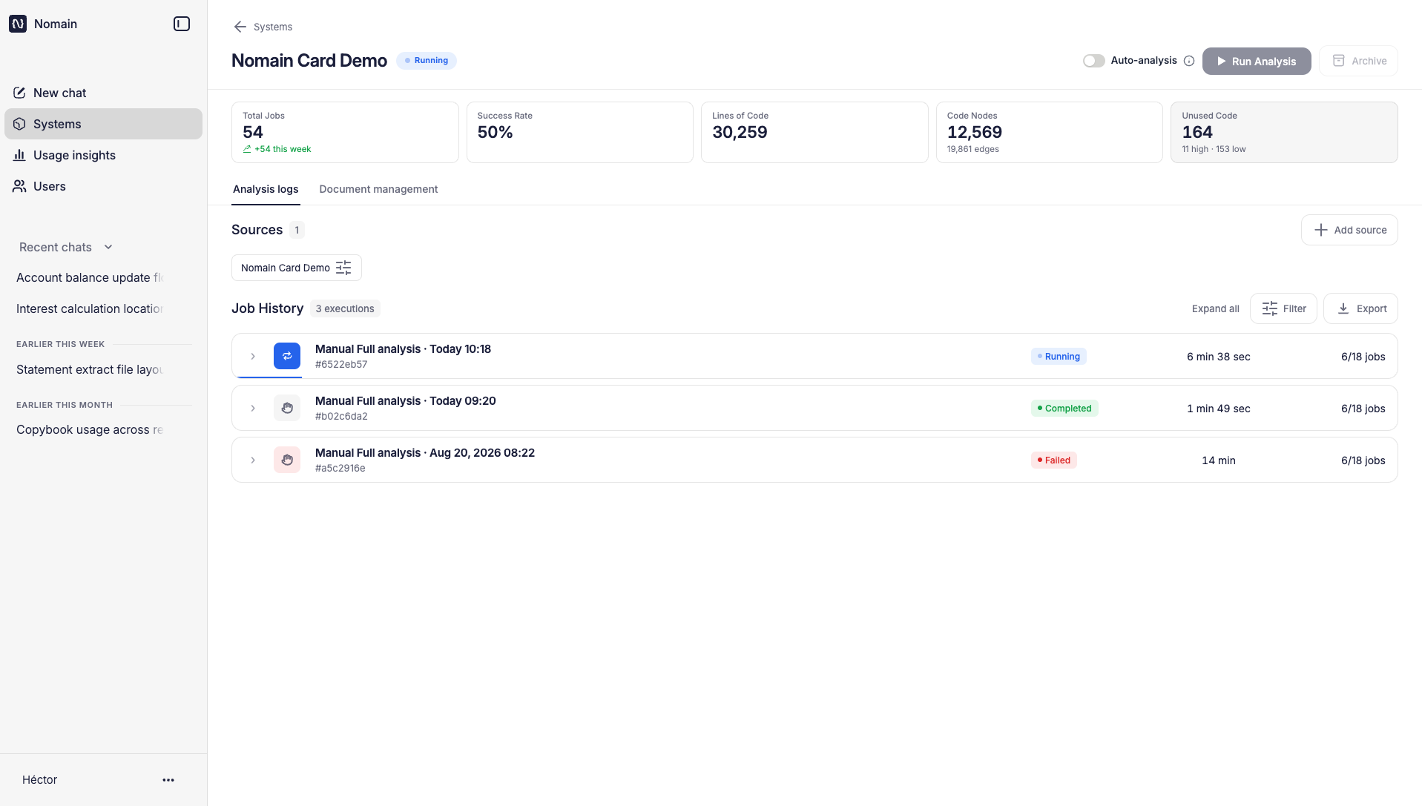Click the Failed badge on job #a5c2916e

(x=1054, y=460)
